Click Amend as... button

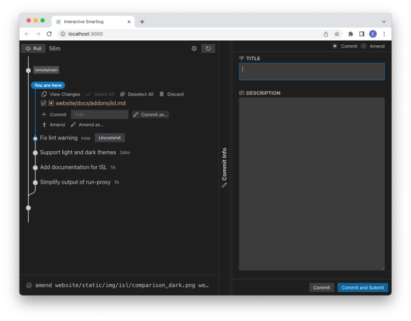click(87, 124)
